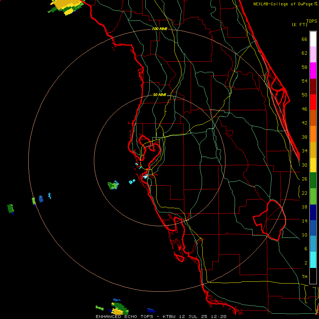Click the 18 legend value
319x319 pixels.
304,207
